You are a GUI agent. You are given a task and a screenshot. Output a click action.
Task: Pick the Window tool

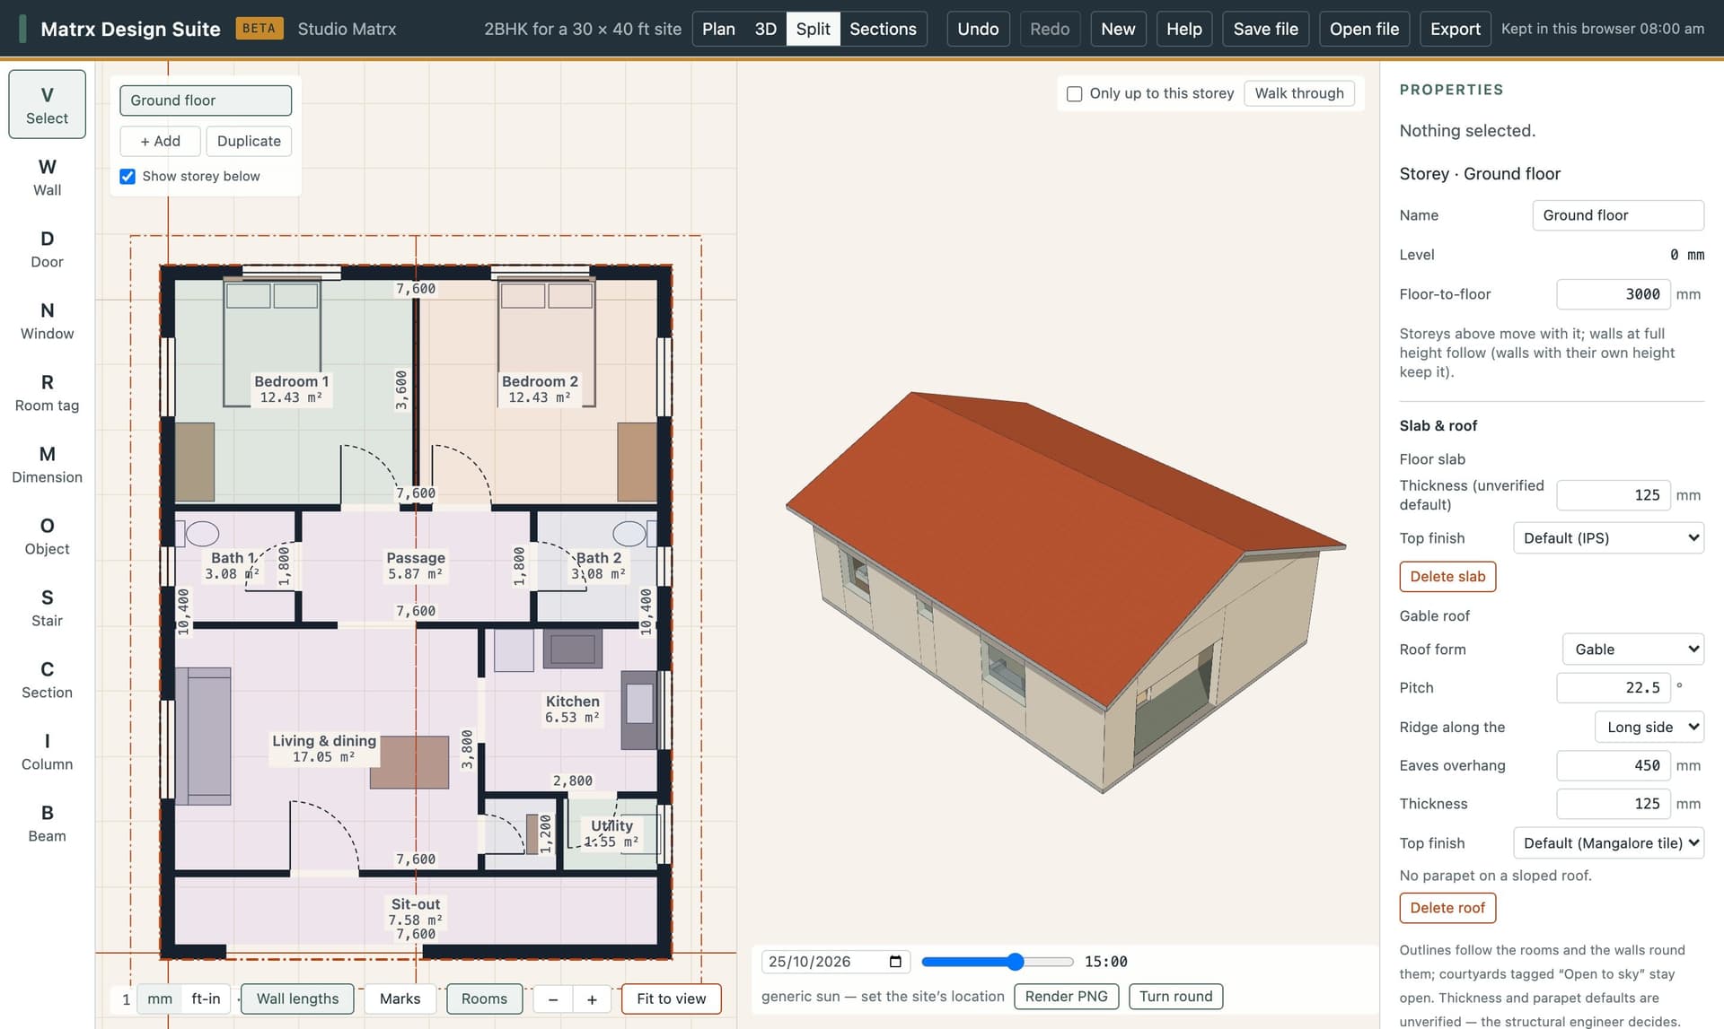[47, 320]
